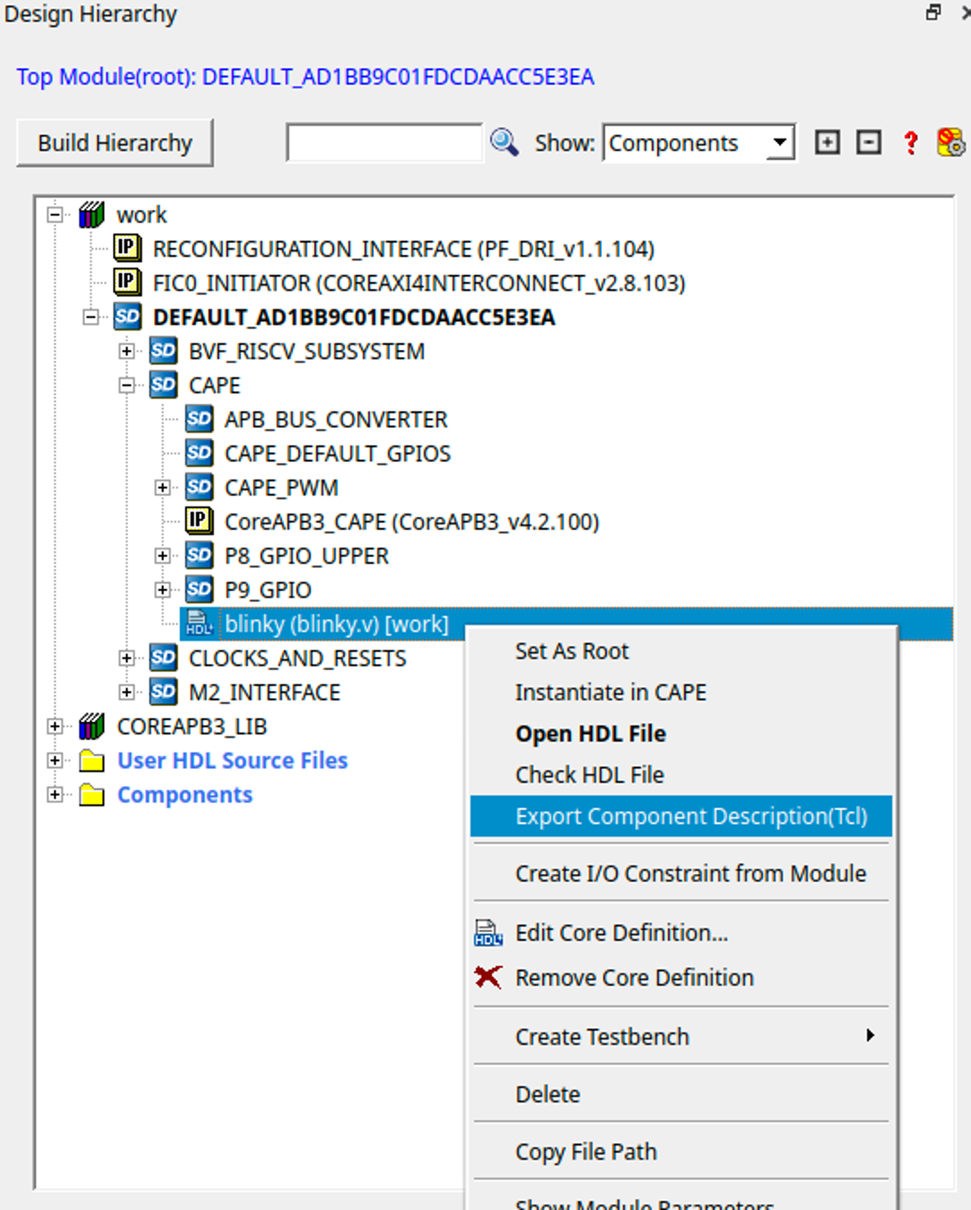Image resolution: width=971 pixels, height=1210 pixels.
Task: Click the hierarchy search input field
Action: (384, 143)
